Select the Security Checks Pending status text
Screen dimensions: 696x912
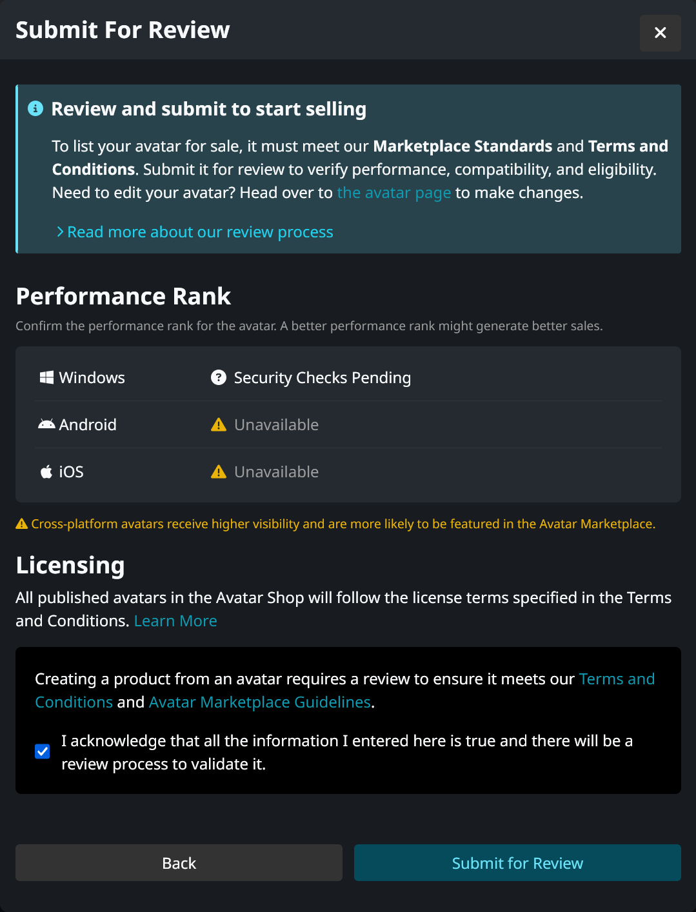click(323, 378)
